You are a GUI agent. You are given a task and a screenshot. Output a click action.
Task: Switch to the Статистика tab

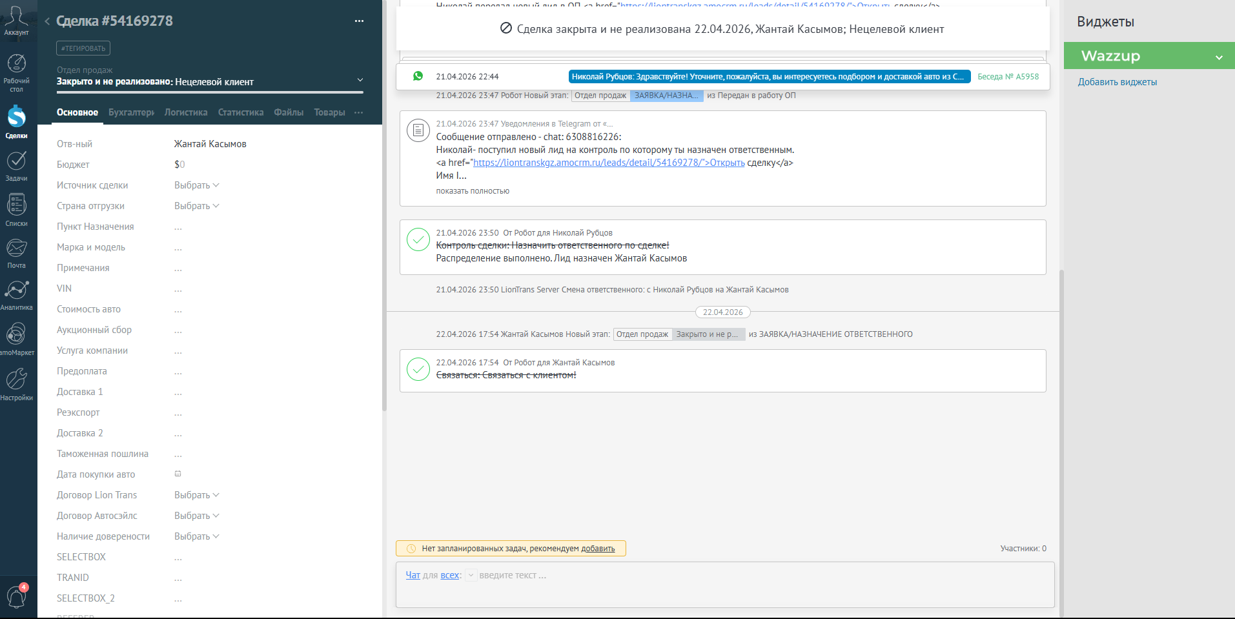pyautogui.click(x=241, y=112)
